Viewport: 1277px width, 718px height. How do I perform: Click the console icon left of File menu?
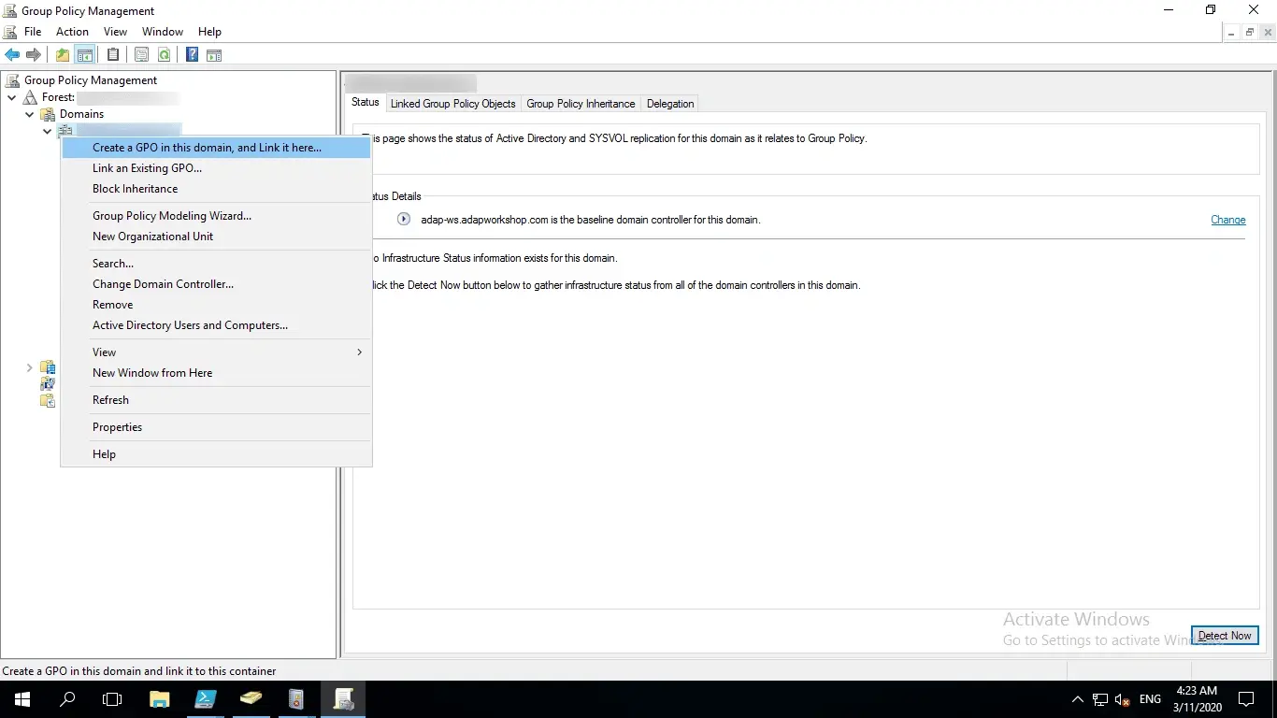[x=10, y=32]
